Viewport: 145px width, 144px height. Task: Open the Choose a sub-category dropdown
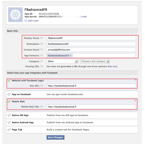(x=95, y=61)
